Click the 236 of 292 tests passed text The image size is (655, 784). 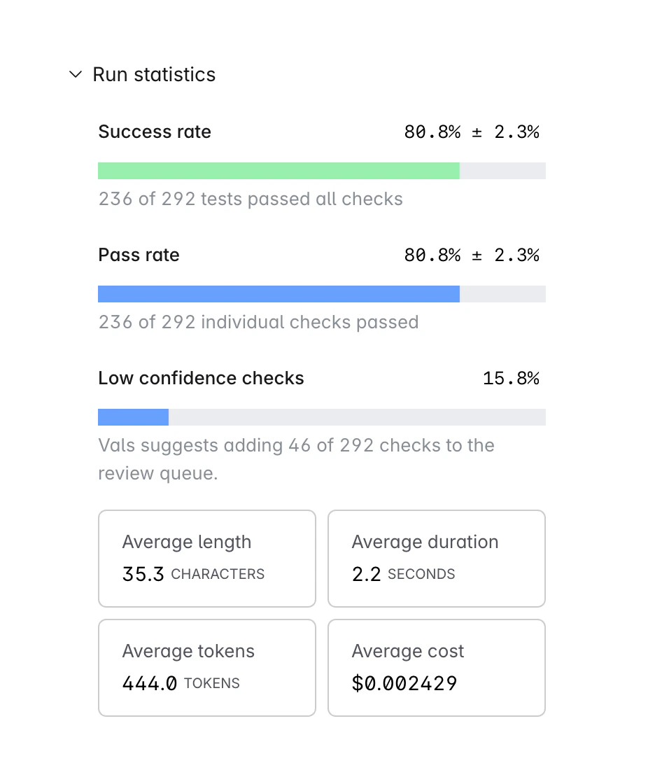coord(251,199)
